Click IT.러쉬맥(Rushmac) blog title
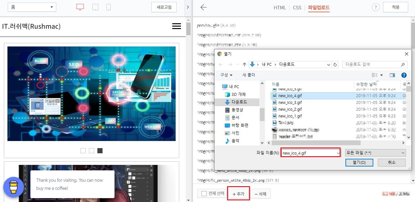 31,26
